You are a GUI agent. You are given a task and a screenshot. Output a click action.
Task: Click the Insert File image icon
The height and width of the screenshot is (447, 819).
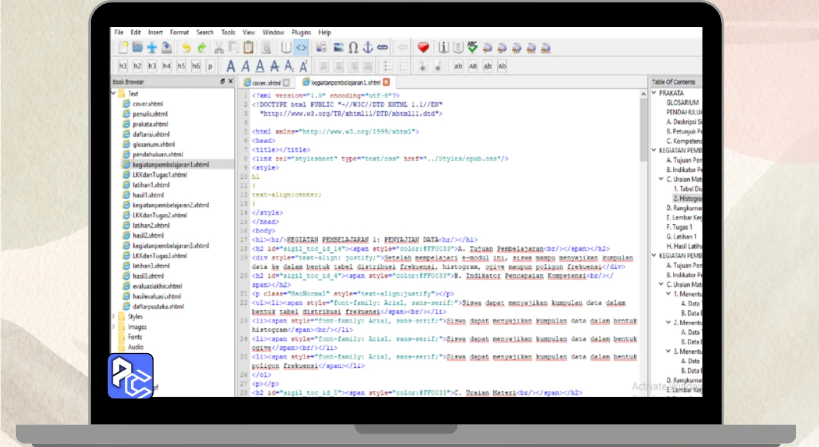coord(338,47)
